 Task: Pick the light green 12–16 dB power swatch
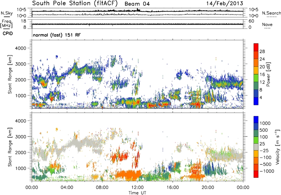(x=256, y=78)
